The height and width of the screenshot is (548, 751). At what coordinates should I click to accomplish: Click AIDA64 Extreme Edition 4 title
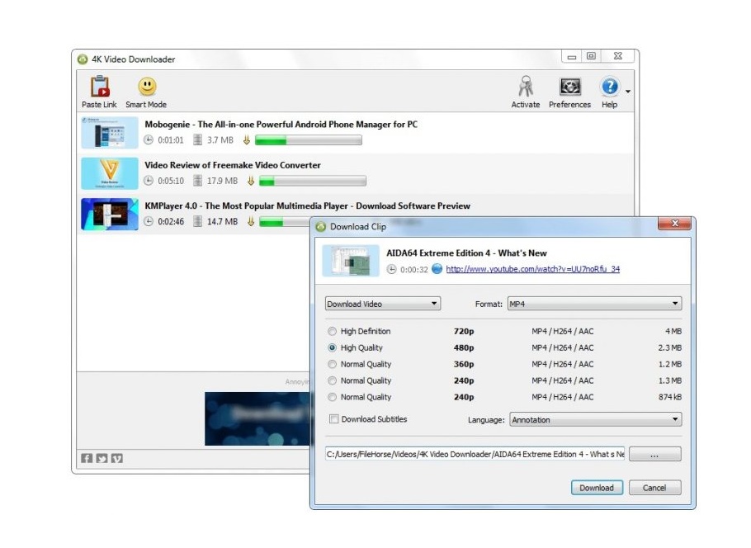pos(466,253)
